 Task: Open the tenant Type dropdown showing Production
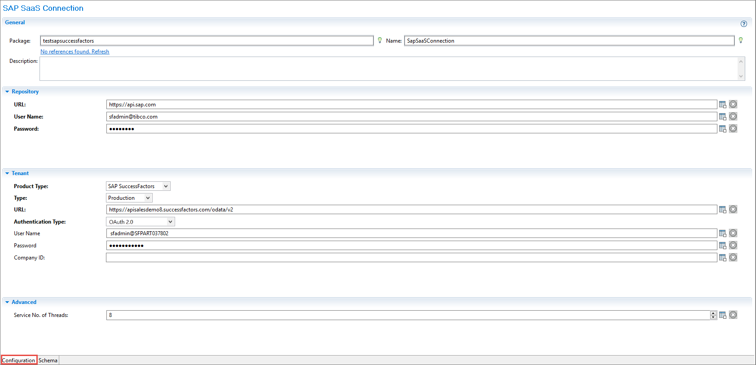129,198
